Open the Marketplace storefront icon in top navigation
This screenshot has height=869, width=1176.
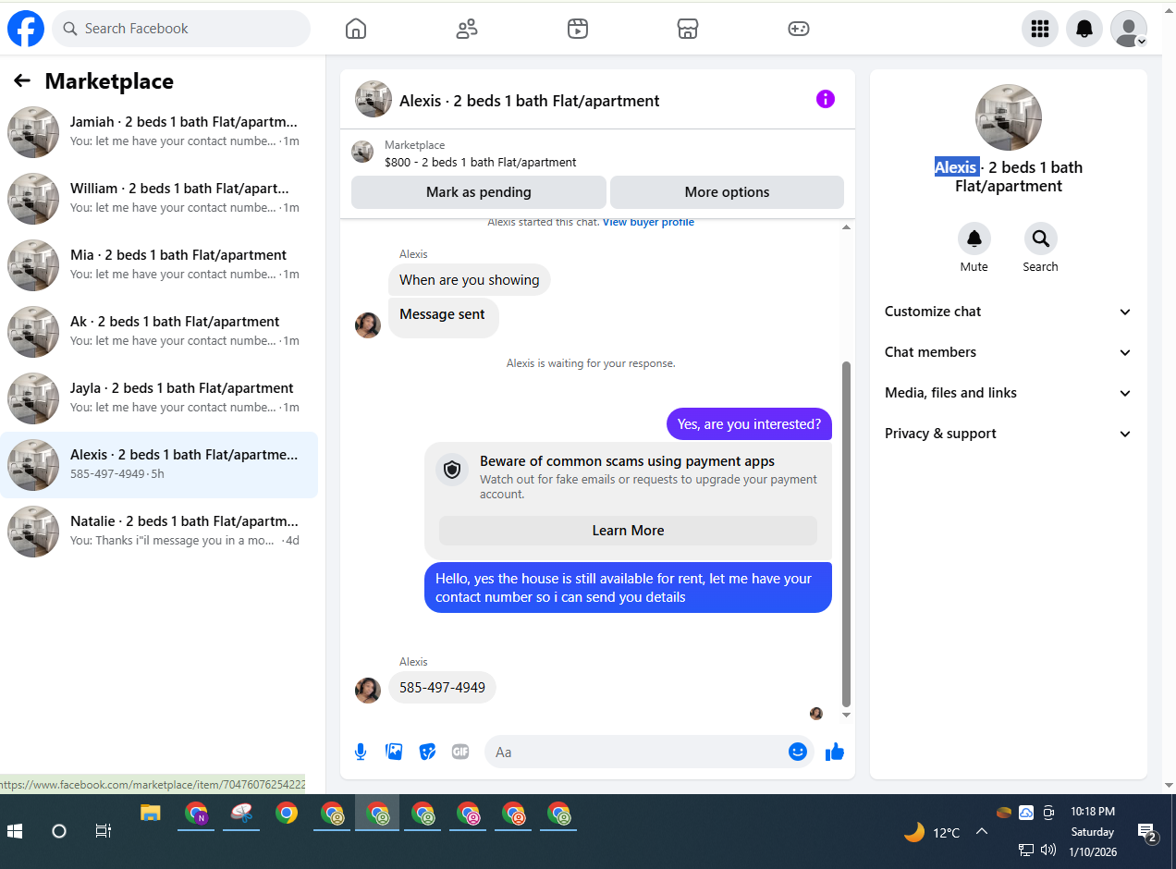click(688, 29)
